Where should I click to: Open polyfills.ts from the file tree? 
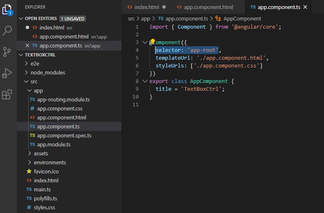(x=45, y=198)
